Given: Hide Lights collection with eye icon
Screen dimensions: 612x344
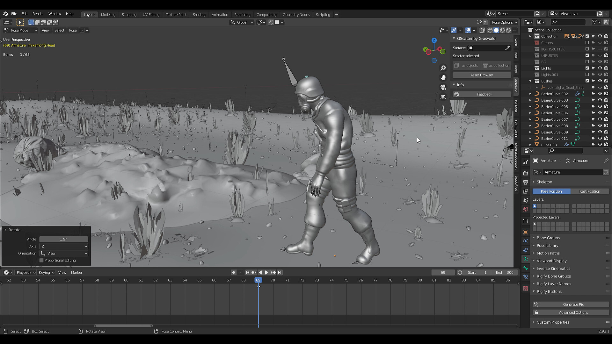Looking at the screenshot, I should point(600,68).
